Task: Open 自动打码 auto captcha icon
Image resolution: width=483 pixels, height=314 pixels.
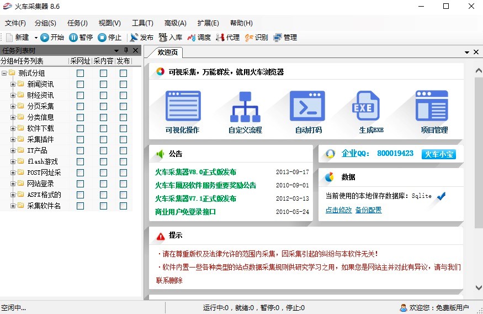Action: pyautogui.click(x=307, y=106)
